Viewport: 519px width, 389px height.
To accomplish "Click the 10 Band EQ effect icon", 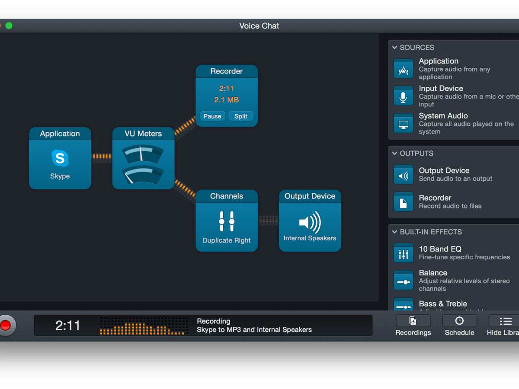I will point(403,253).
